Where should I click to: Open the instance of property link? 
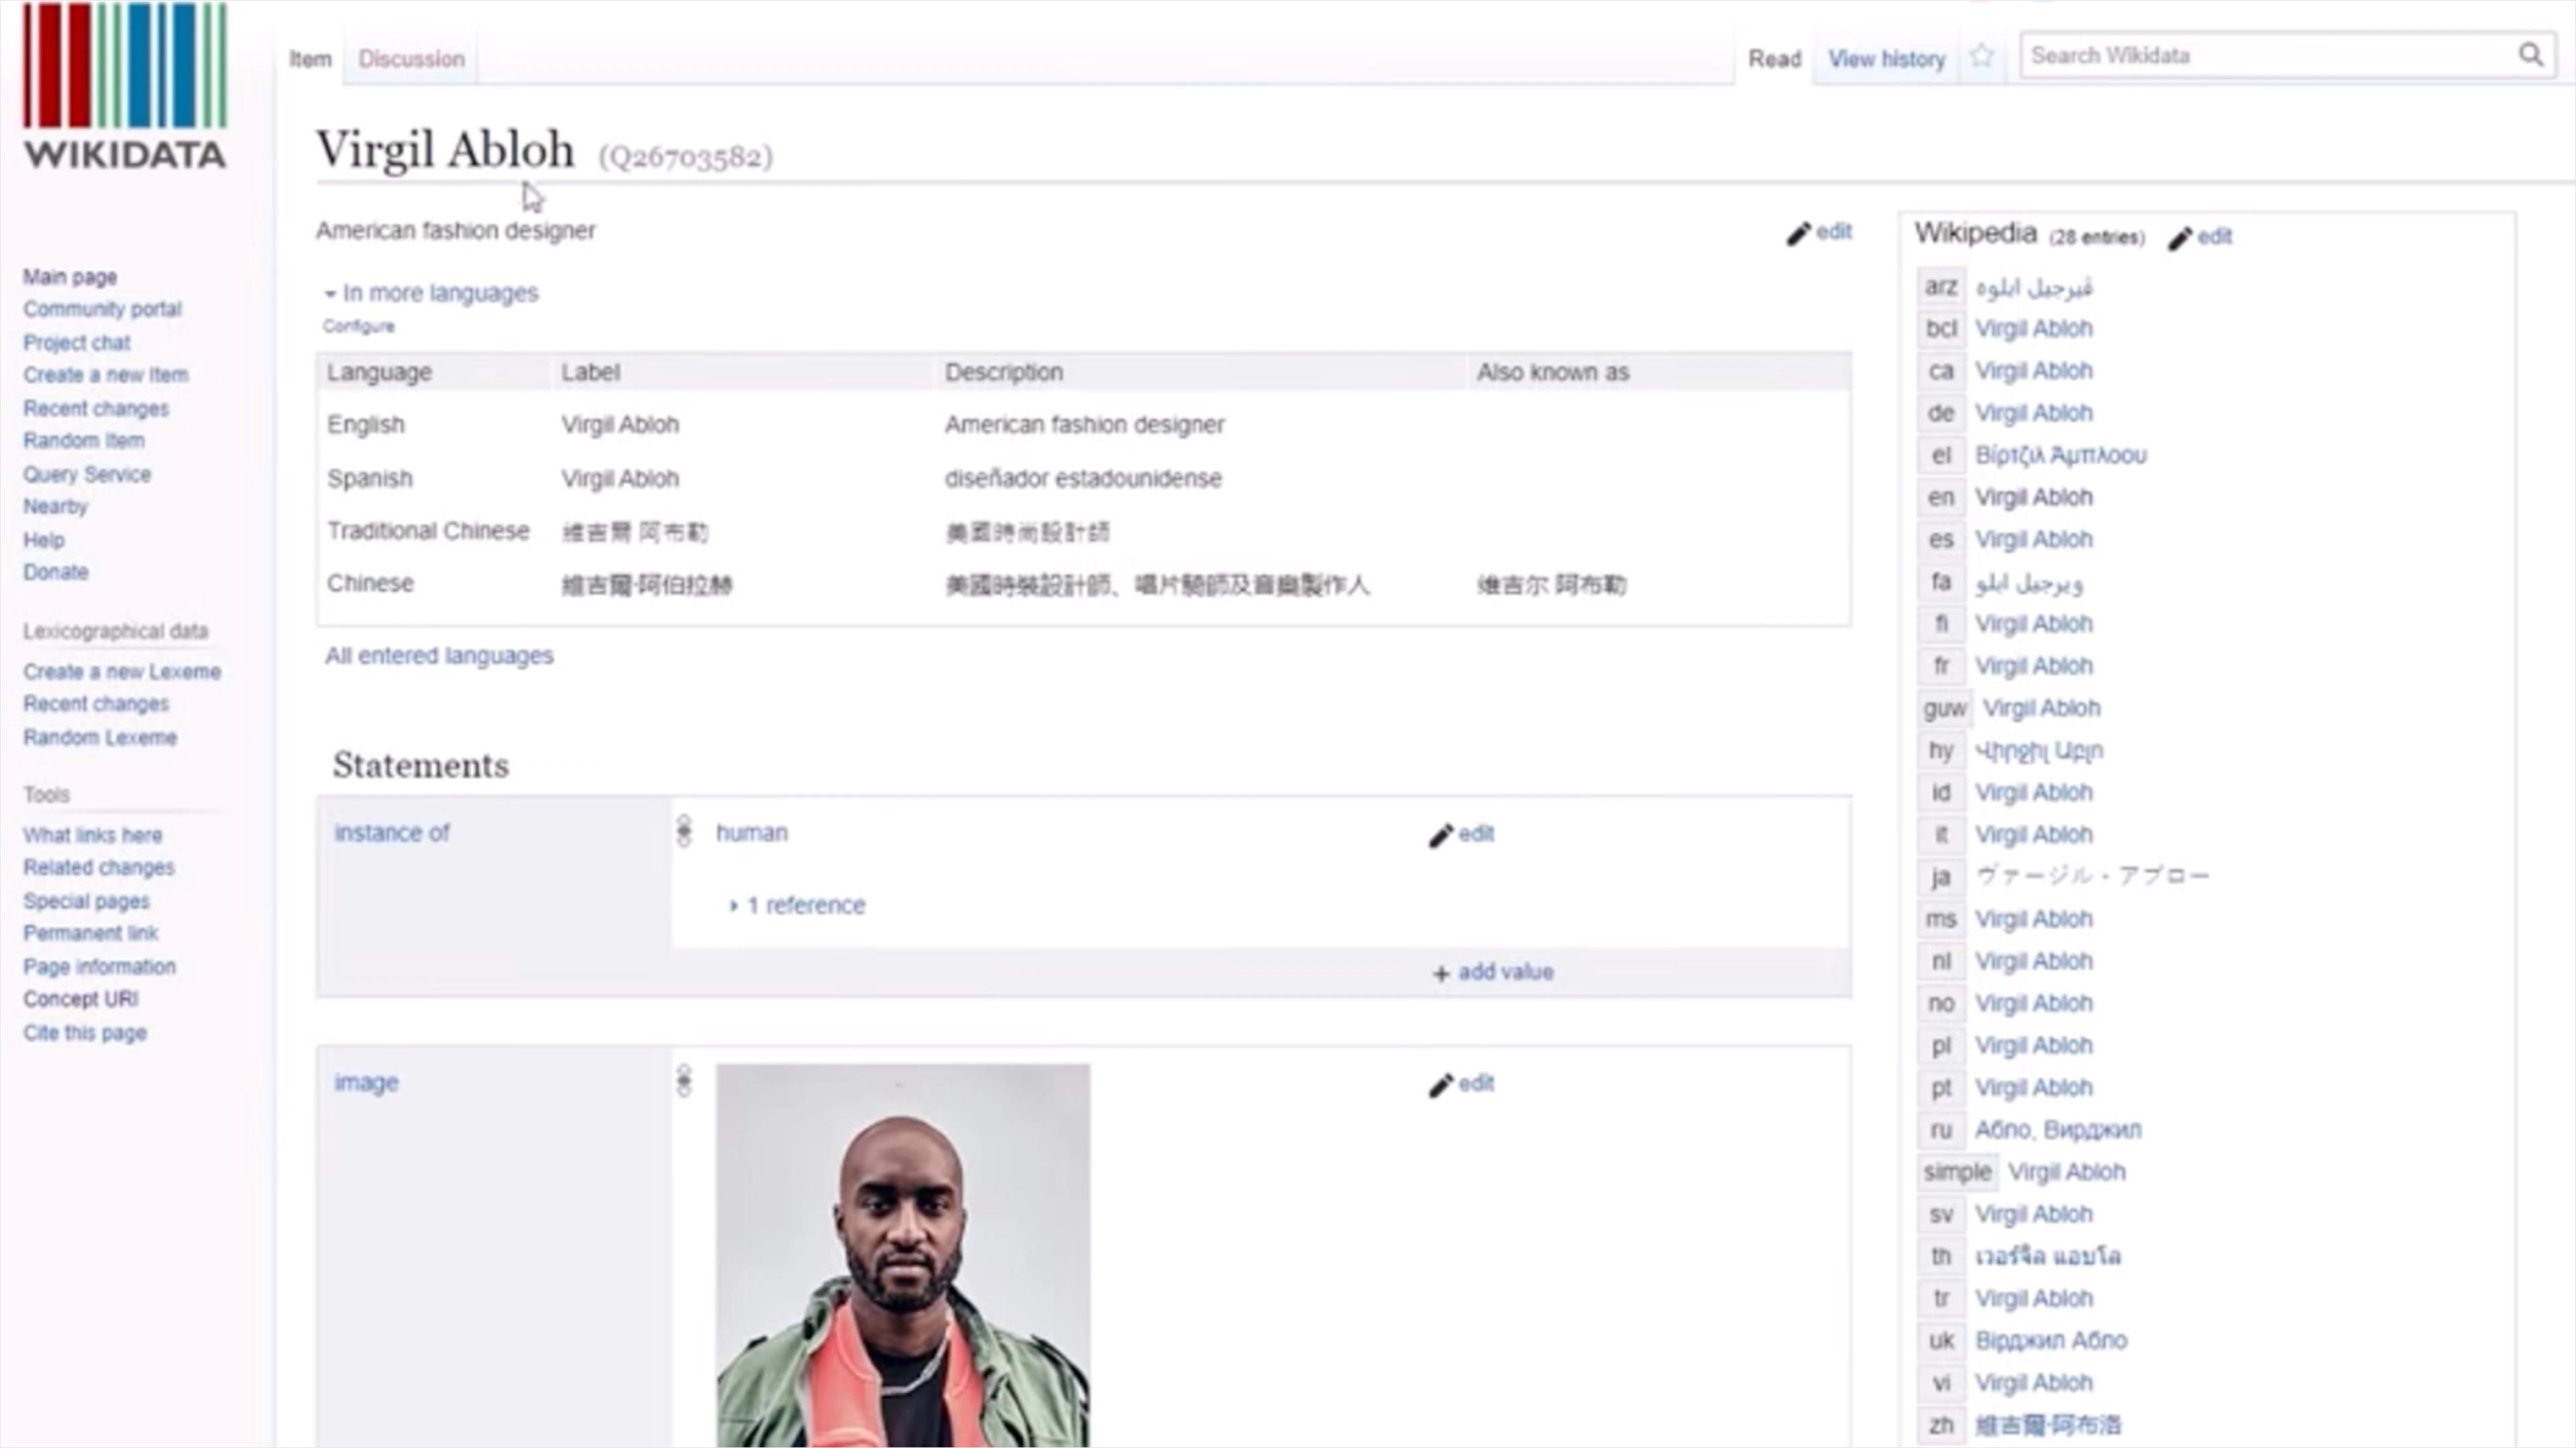[391, 833]
